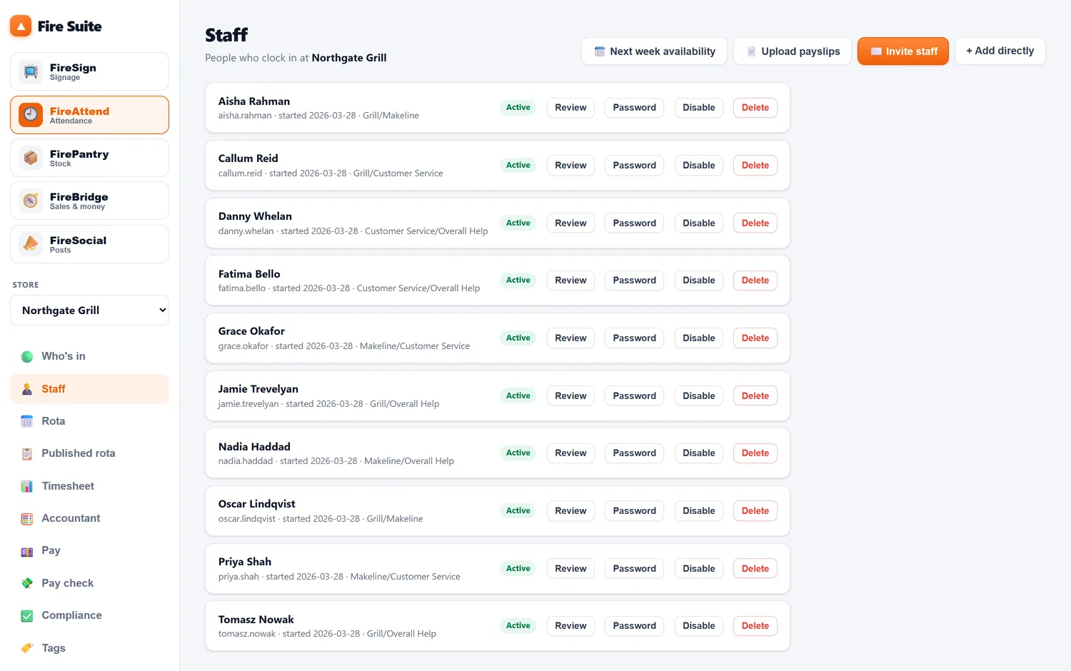Open FireSocial megaphone icon
Screen dimensions: 1071x671
click(31, 244)
